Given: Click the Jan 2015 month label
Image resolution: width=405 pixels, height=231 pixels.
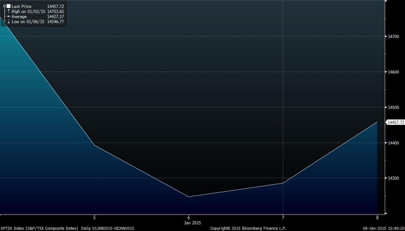Looking at the screenshot, I should (189, 222).
